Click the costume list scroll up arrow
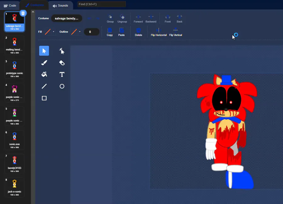The width and height of the screenshot is (283, 204). [x=33, y=12]
